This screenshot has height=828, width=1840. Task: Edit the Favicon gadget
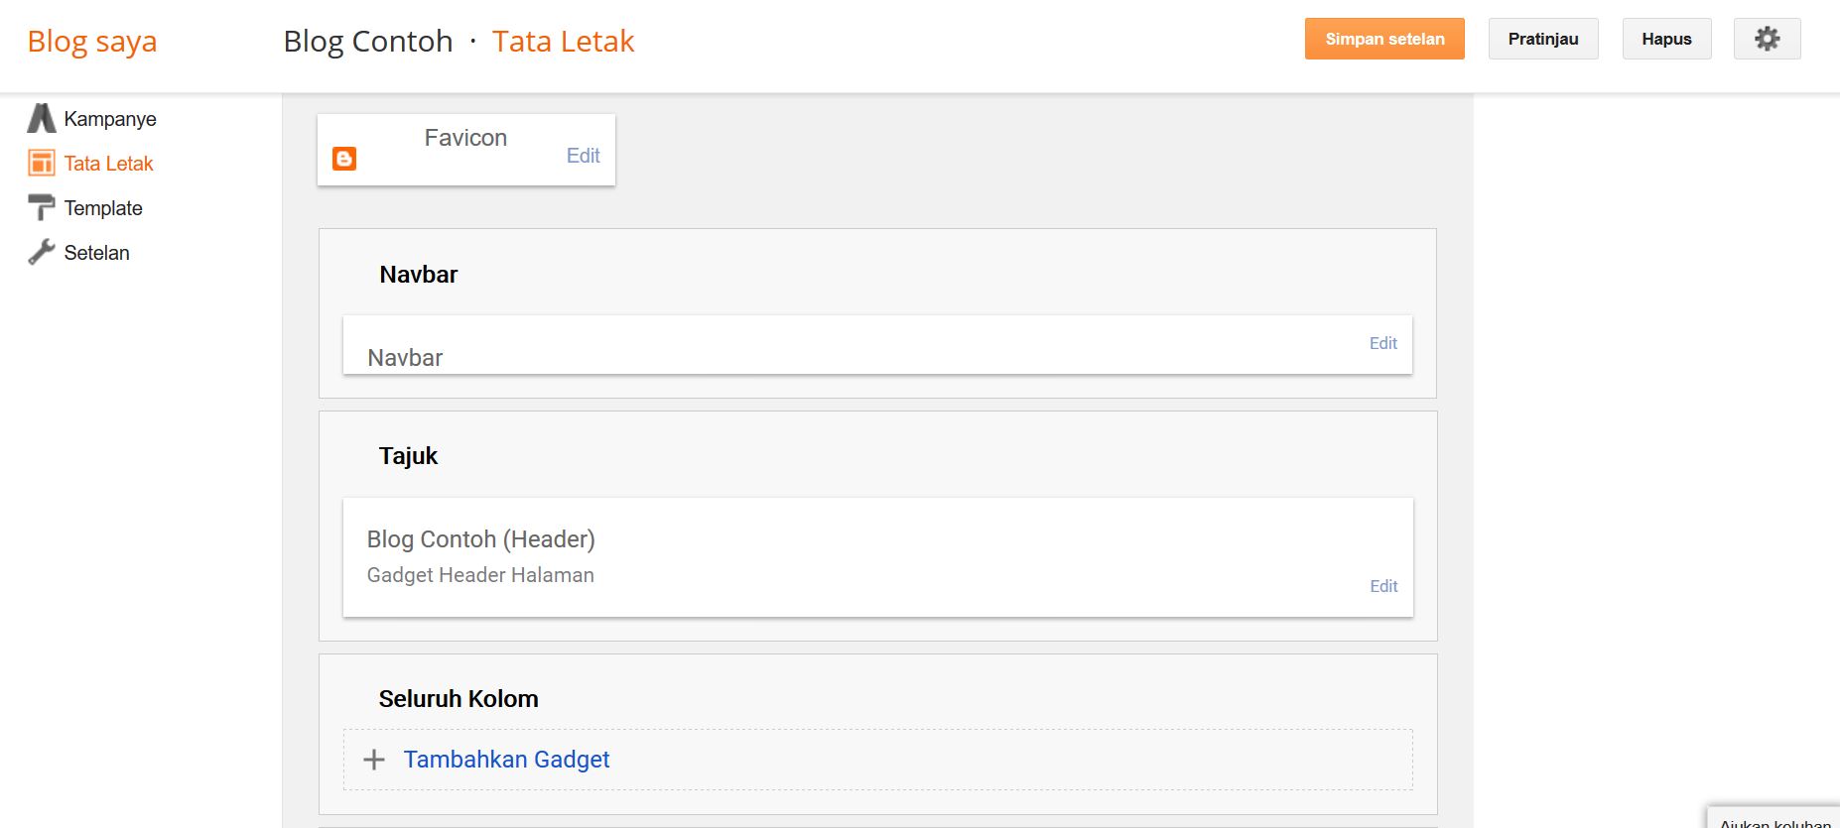tap(583, 156)
